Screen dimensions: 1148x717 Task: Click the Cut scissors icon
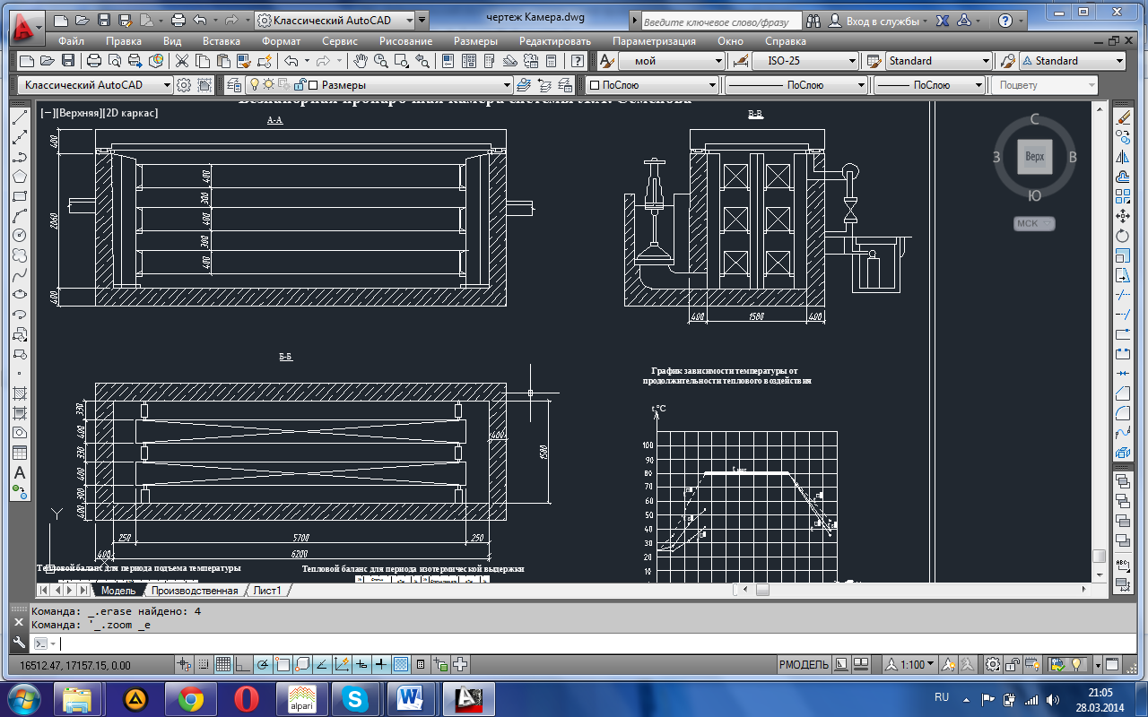click(182, 61)
